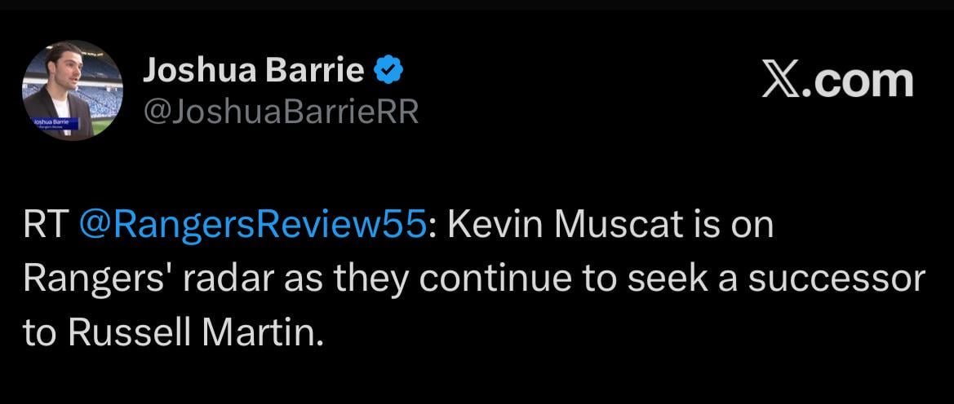Click the "RT" prefix in the tweet

44,226
